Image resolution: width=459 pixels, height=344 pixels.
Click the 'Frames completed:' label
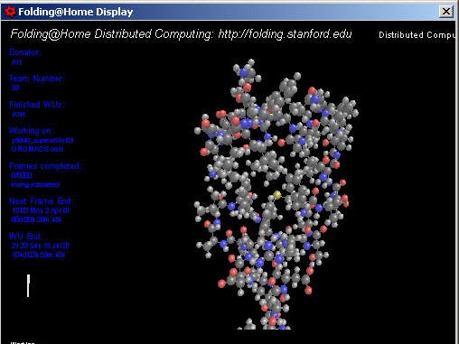pyautogui.click(x=45, y=166)
